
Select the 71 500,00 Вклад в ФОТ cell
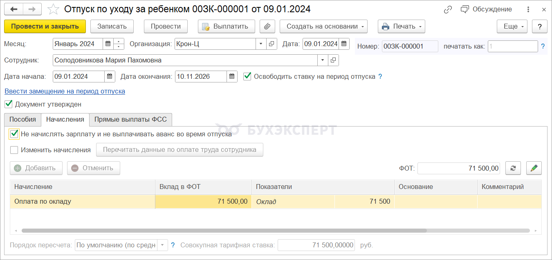(203, 201)
